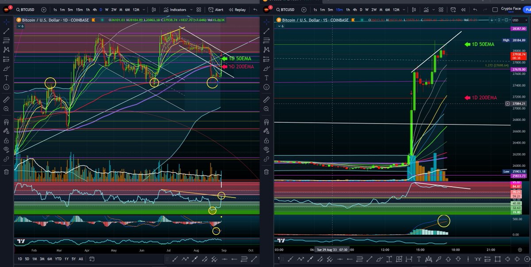
Task: Click alert clock icon in right chart
Action: tap(454, 9)
